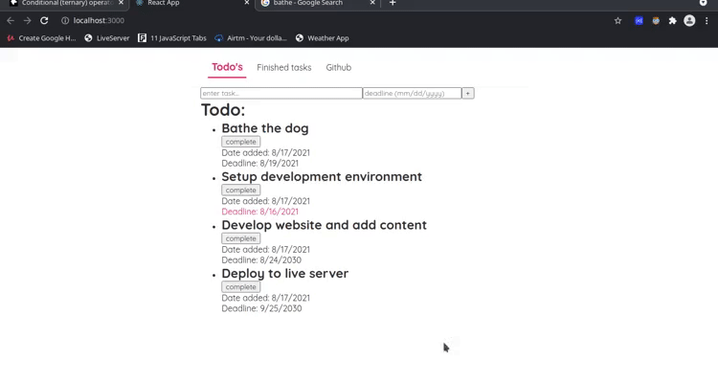
Task: Click the Deadline: 8/24/2030 text
Action: tap(261, 259)
